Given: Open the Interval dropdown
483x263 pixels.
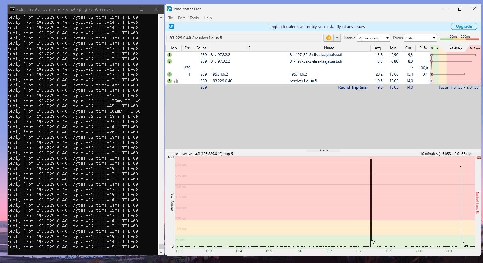Looking at the screenshot, I should coord(373,38).
